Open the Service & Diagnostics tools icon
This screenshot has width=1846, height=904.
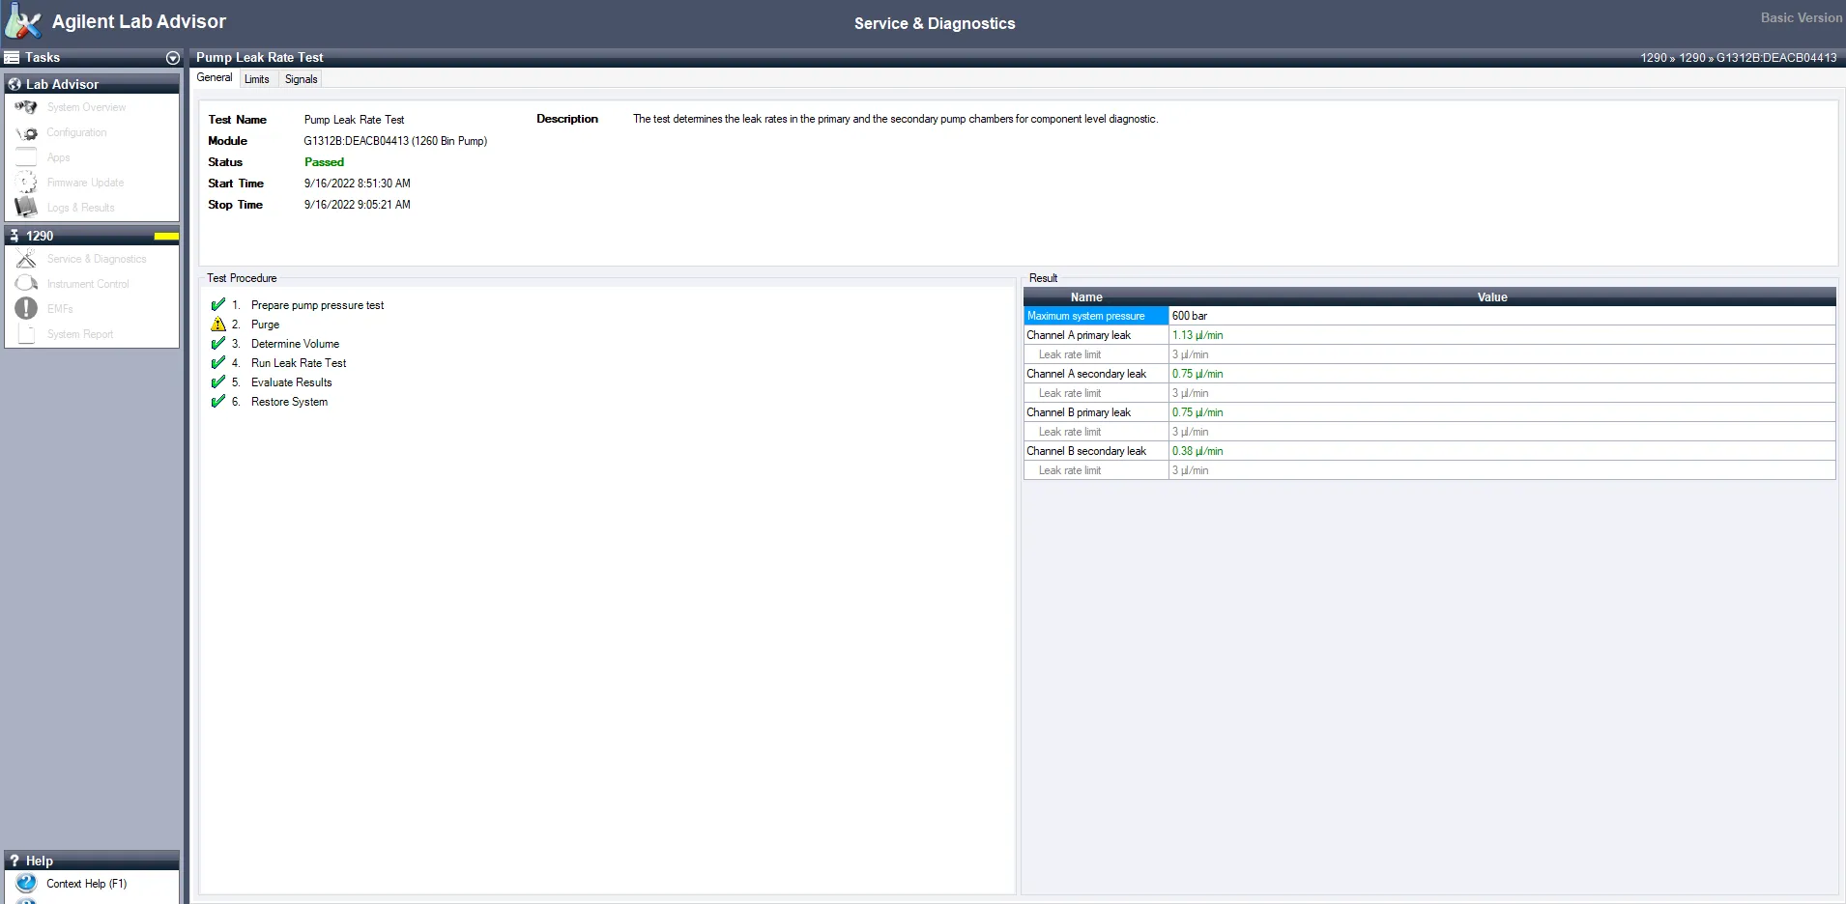(x=26, y=259)
